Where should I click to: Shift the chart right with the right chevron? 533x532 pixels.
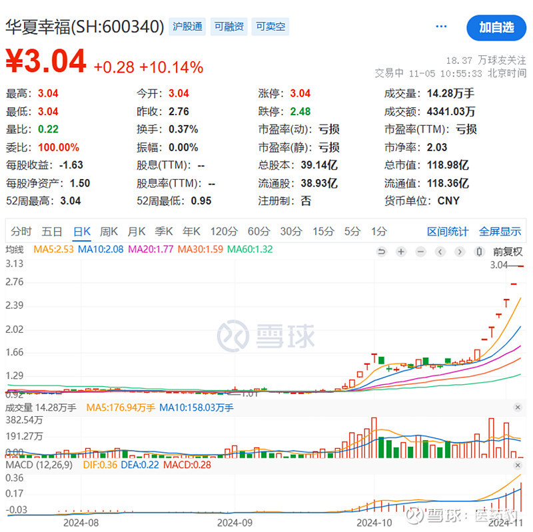(x=460, y=252)
